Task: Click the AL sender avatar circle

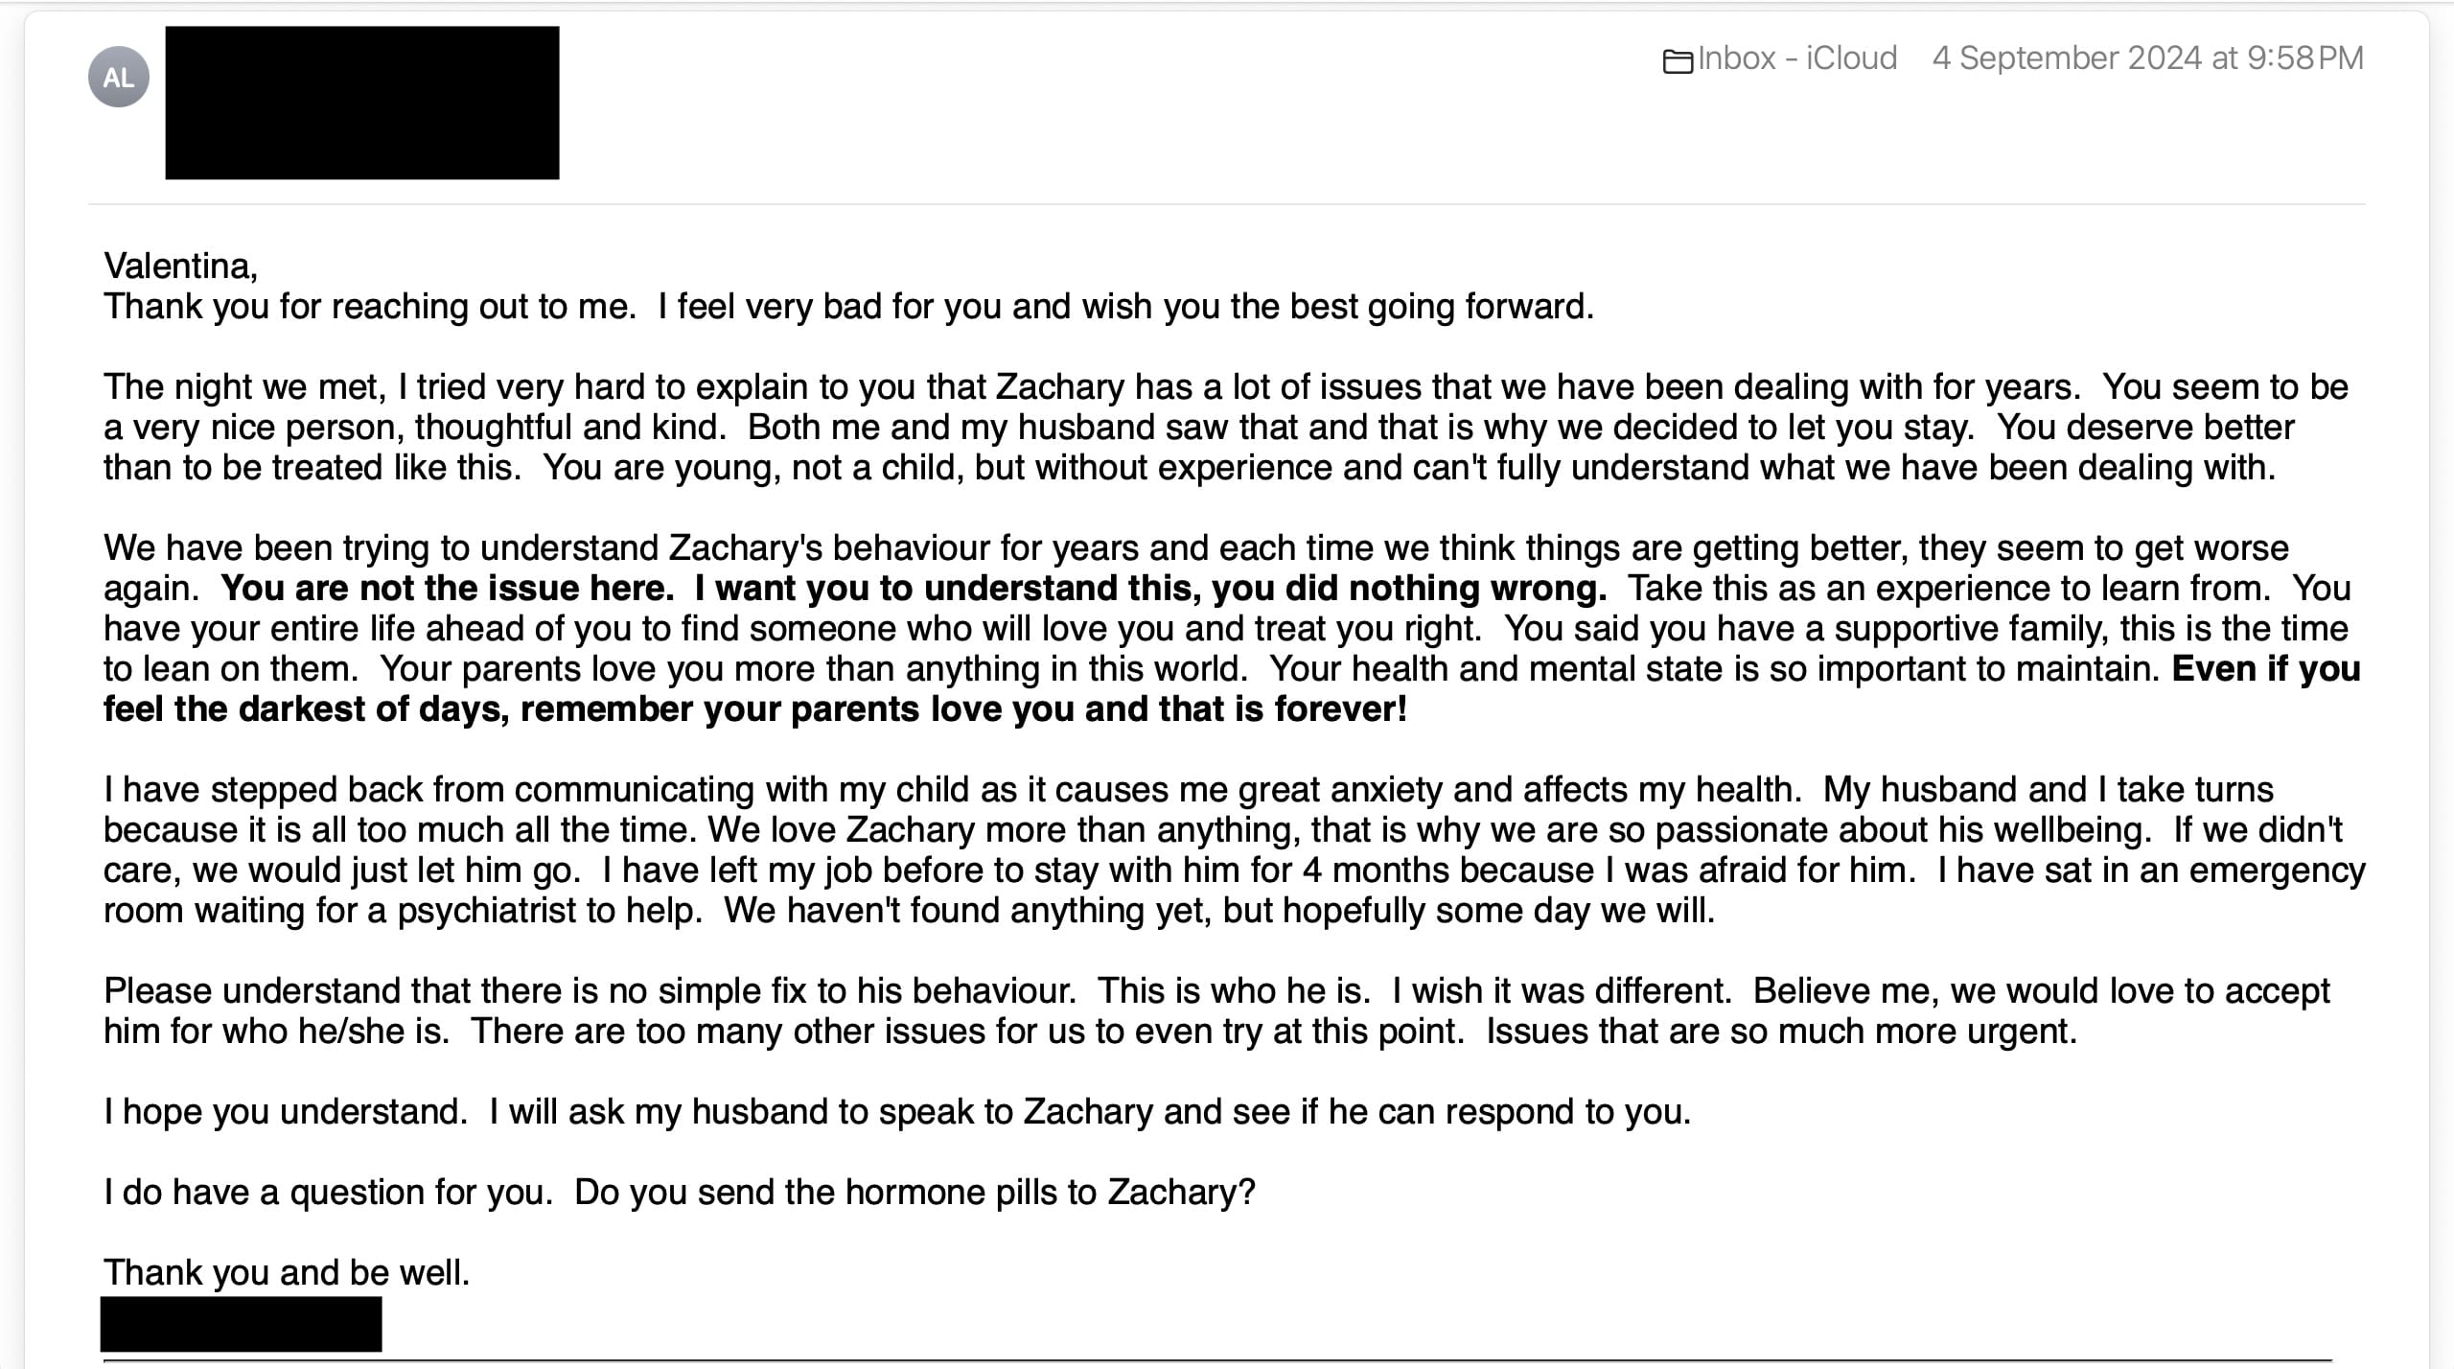Action: coord(119,77)
